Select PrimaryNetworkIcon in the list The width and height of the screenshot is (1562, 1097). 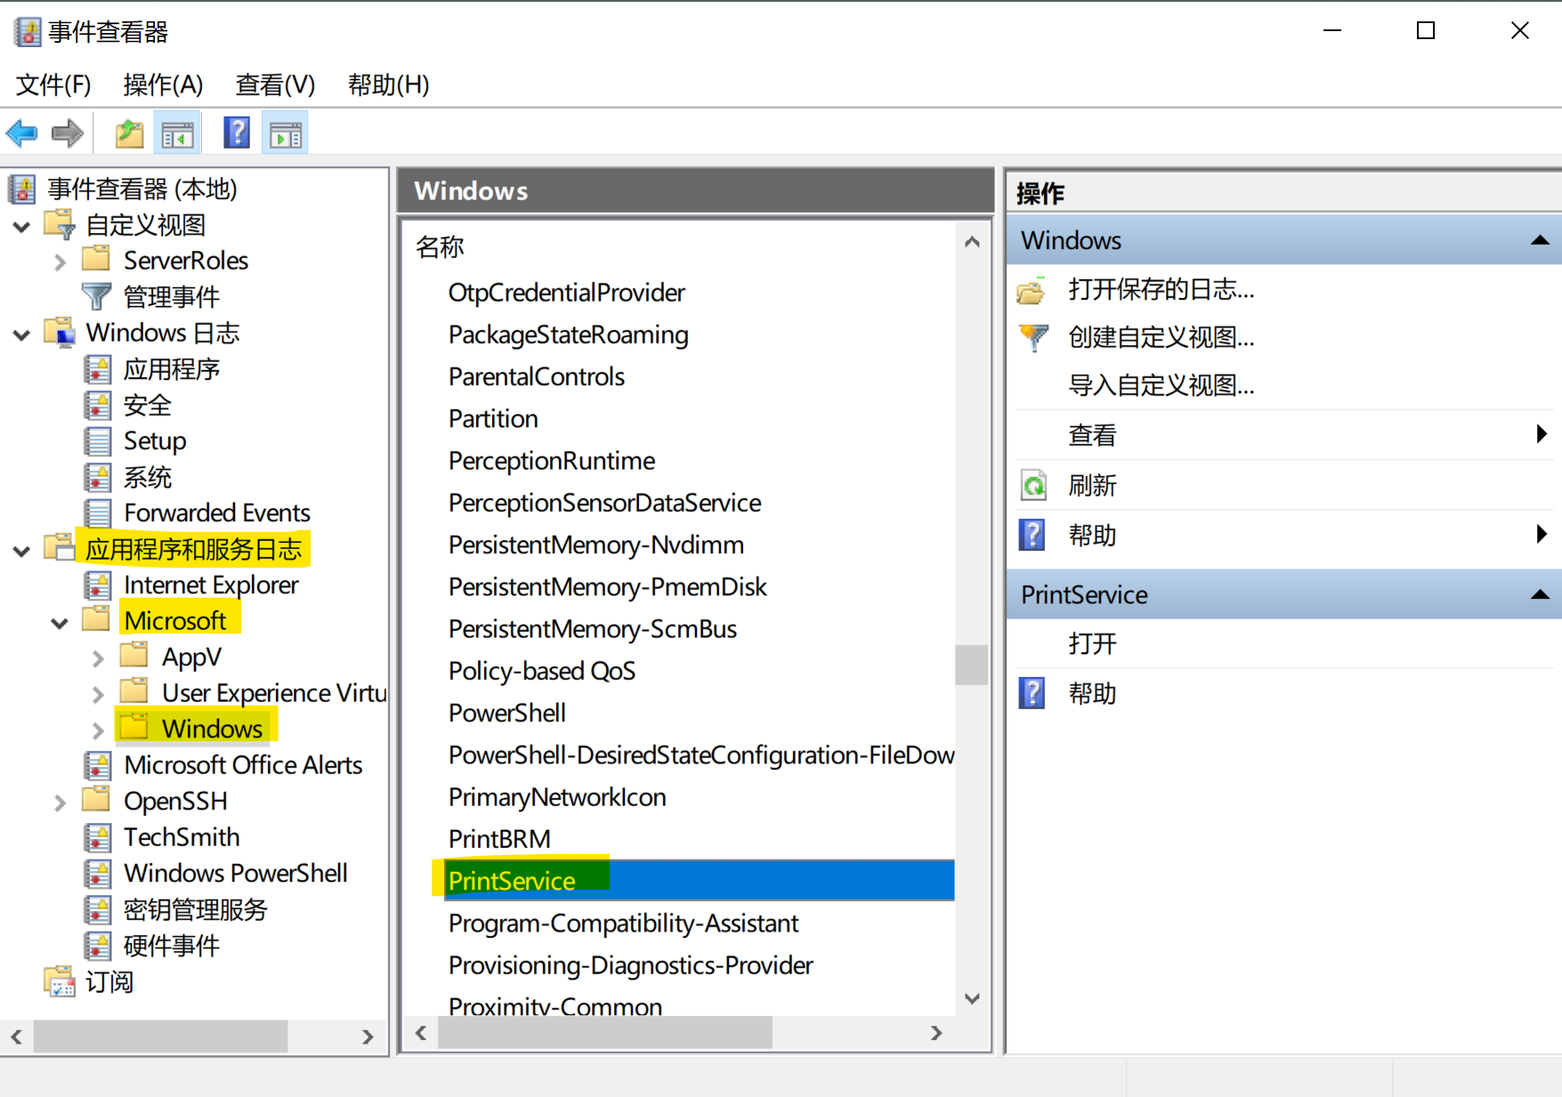(556, 797)
